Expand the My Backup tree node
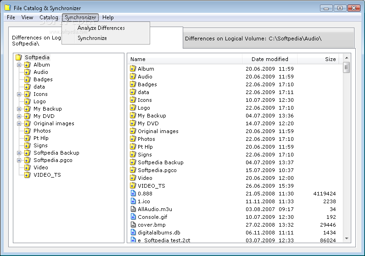The width and height of the screenshot is (365, 256). tap(19, 109)
